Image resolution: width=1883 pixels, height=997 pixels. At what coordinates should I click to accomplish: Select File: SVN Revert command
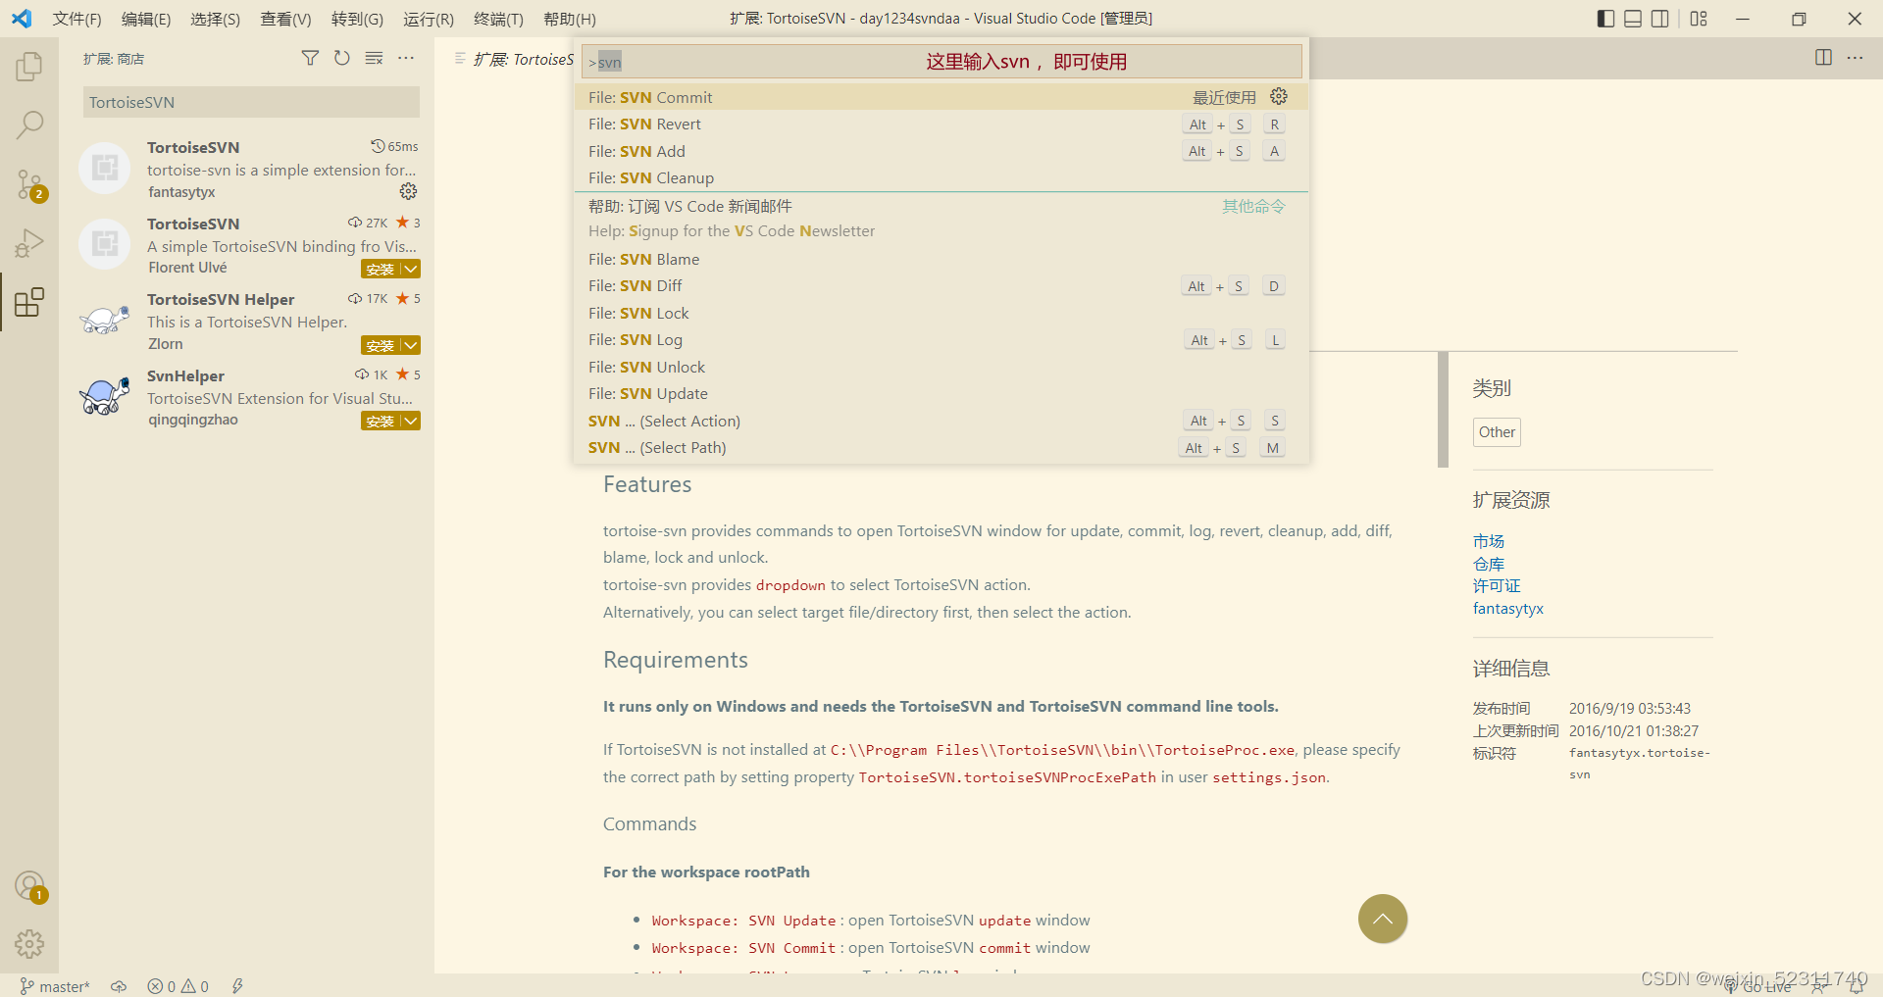[x=941, y=125]
